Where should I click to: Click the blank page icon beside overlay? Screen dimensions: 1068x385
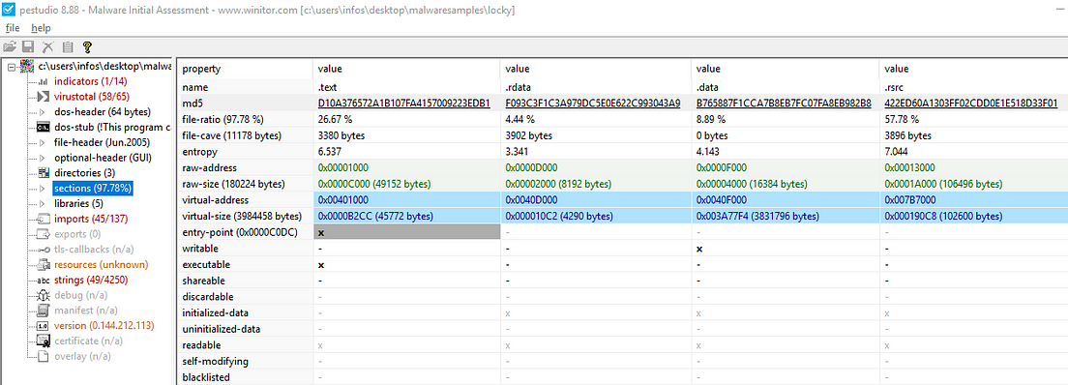(x=43, y=356)
